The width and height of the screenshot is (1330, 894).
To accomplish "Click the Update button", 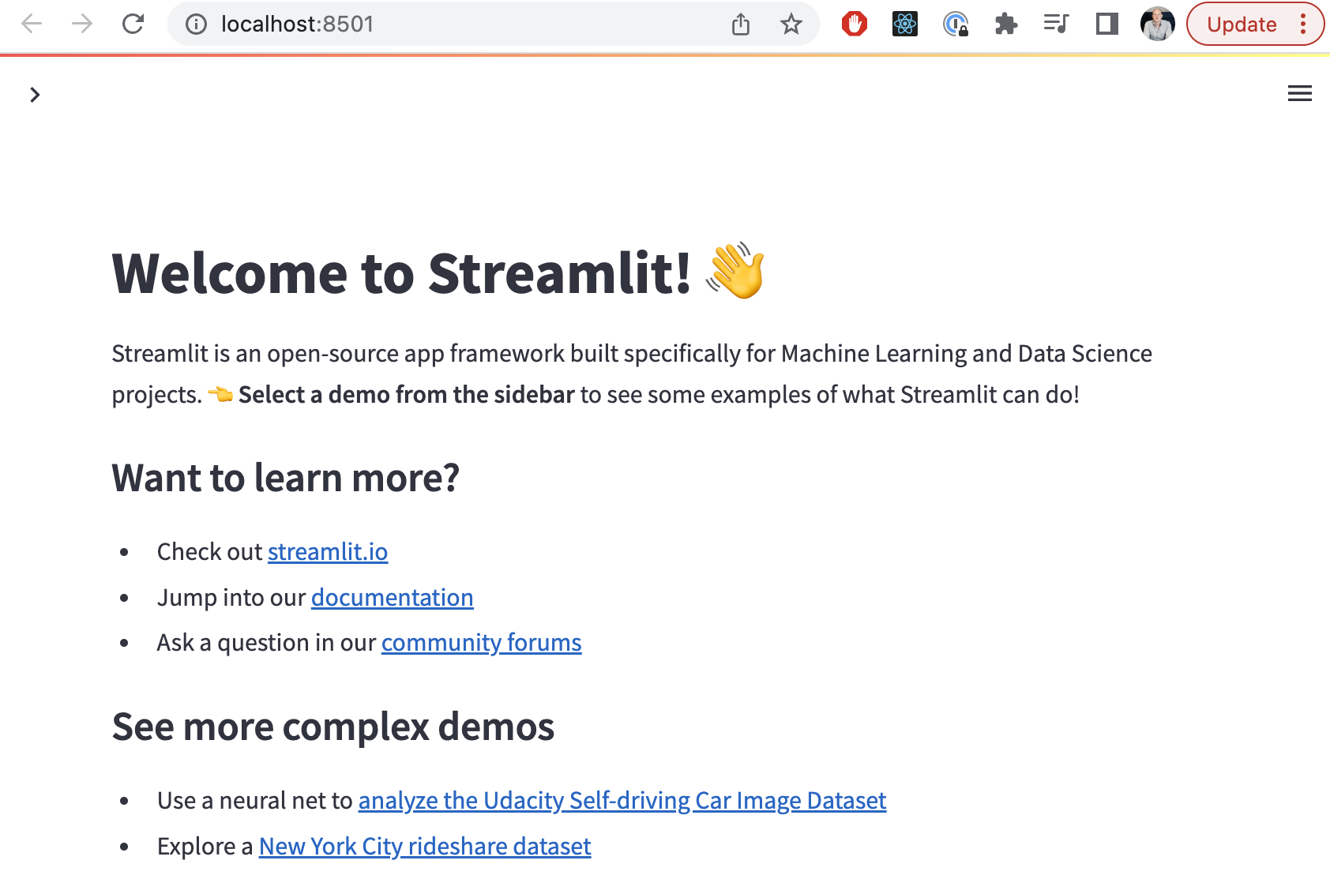I will 1242,24.
